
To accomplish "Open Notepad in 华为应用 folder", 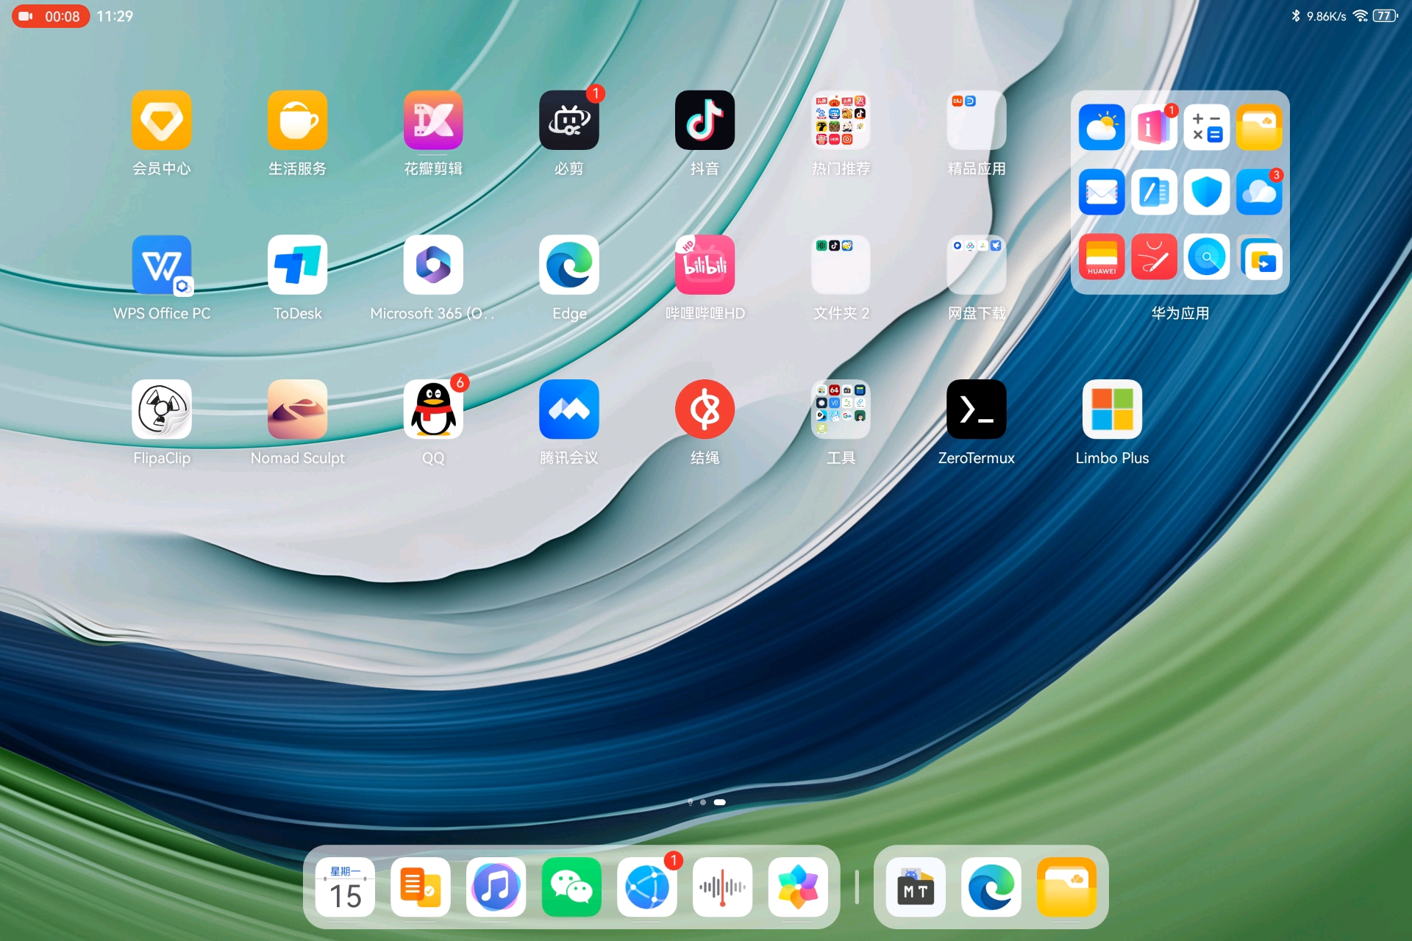I will coord(1154,192).
